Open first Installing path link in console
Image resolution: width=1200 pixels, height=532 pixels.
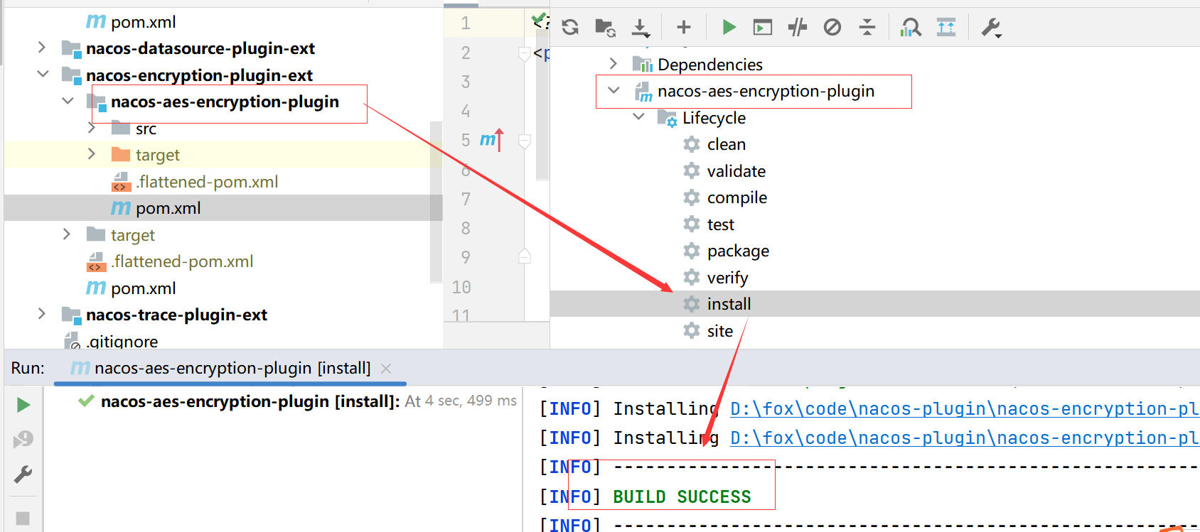tap(964, 409)
